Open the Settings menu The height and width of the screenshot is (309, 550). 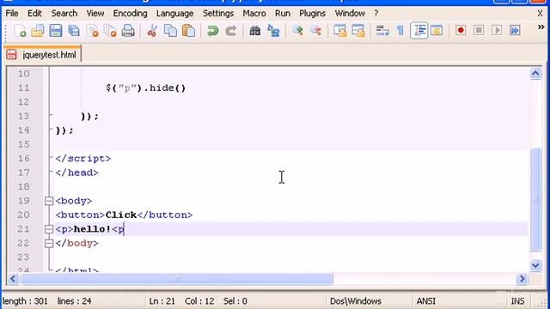click(218, 14)
